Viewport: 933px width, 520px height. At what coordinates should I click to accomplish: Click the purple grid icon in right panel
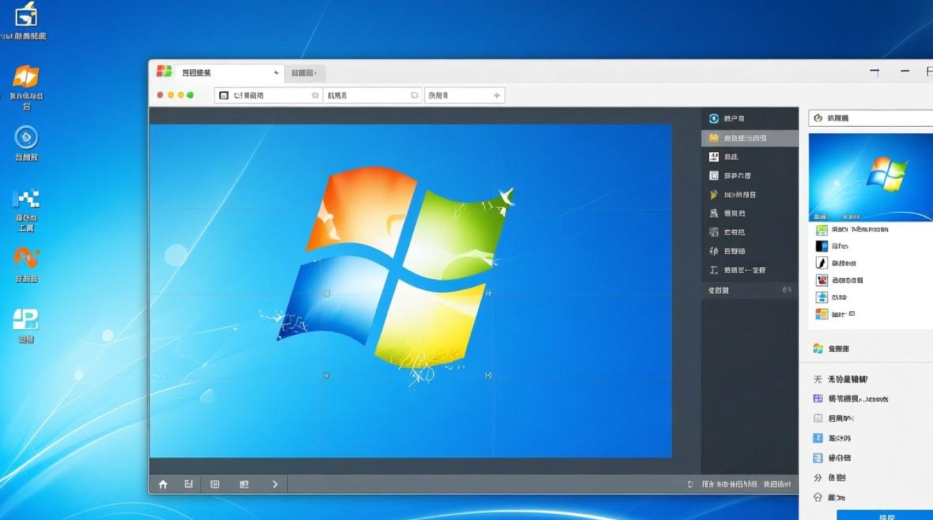tap(818, 399)
